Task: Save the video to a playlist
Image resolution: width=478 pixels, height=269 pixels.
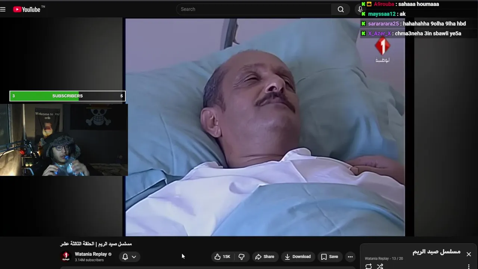Action: (330, 257)
